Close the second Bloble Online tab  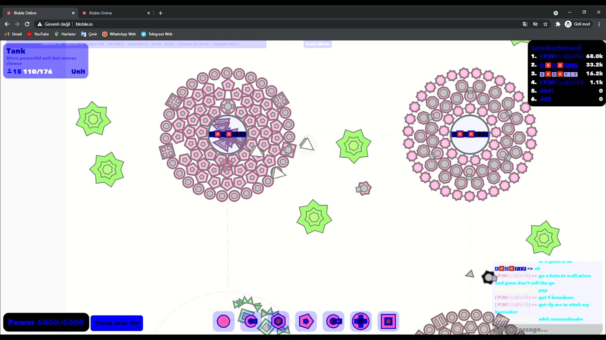[149, 13]
